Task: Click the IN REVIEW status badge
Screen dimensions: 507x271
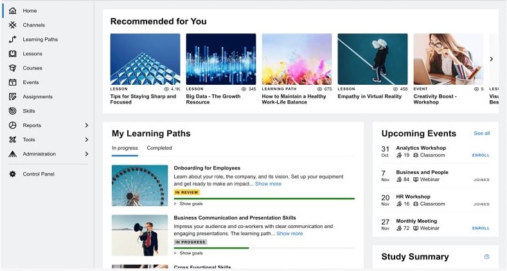Action: [186, 193]
